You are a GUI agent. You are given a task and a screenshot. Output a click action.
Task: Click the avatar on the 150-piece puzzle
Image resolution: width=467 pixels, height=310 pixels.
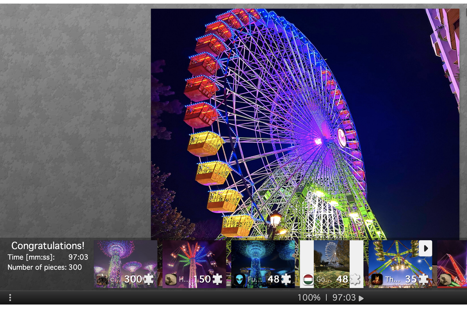171,280
